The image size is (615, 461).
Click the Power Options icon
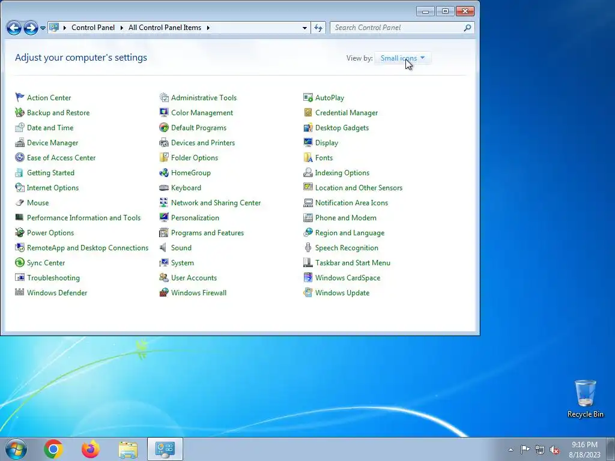[x=20, y=232]
